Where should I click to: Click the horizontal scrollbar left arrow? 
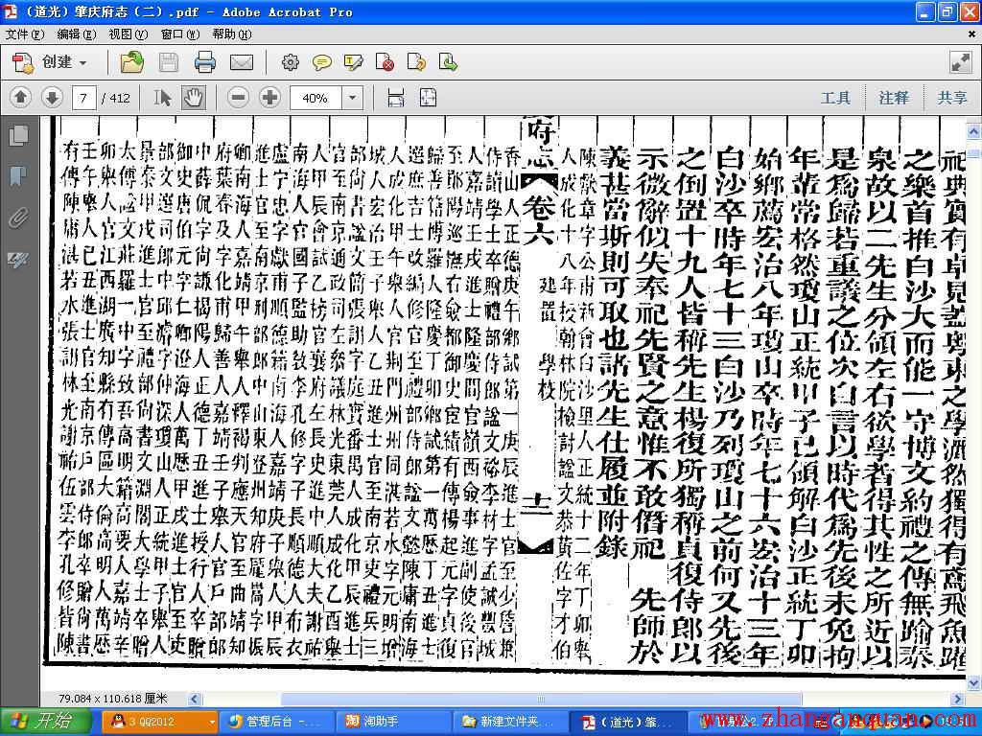coord(195,699)
